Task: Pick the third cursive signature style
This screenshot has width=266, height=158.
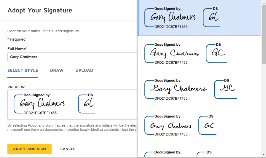Action: 200,90
